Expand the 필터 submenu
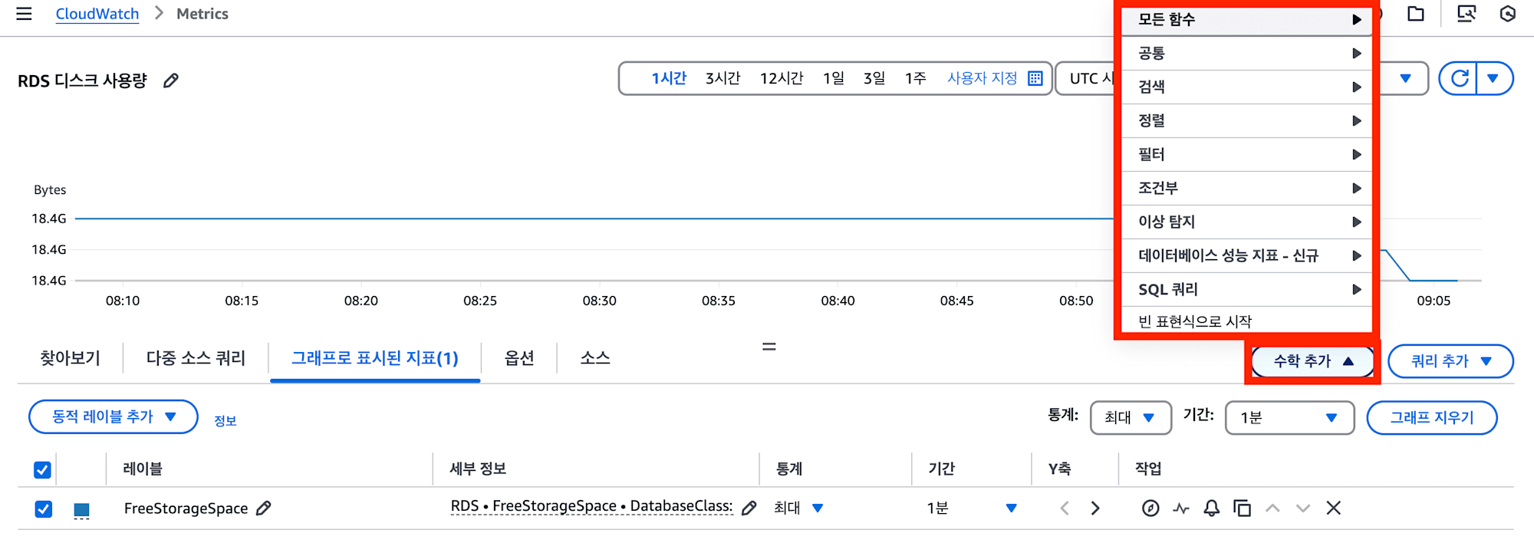Image resolution: width=1534 pixels, height=556 pixels. point(1246,154)
